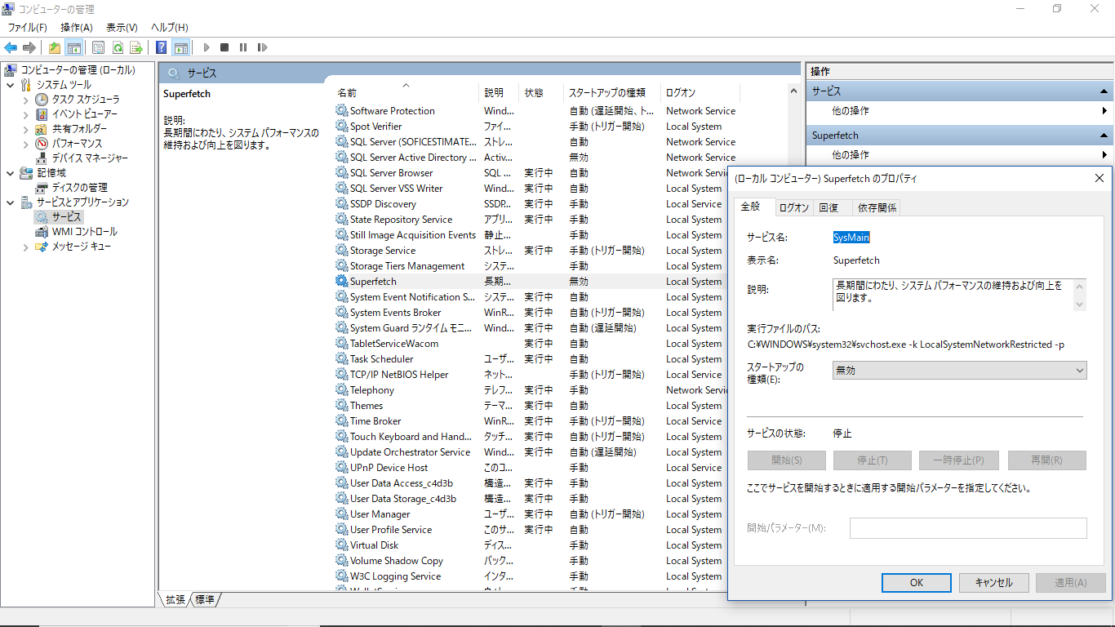This screenshot has width=1115, height=627.
Task: Click the キャンセル button
Action: point(993,582)
